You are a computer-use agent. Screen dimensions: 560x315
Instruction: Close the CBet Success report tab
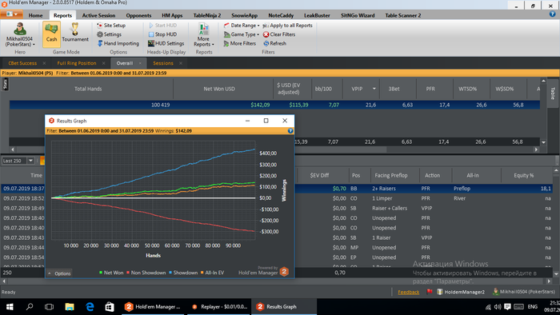tap(44, 63)
